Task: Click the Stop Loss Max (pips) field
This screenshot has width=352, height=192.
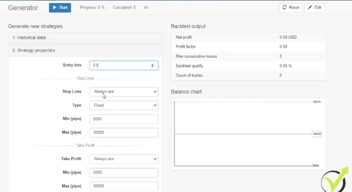Action: pyautogui.click(x=124, y=132)
